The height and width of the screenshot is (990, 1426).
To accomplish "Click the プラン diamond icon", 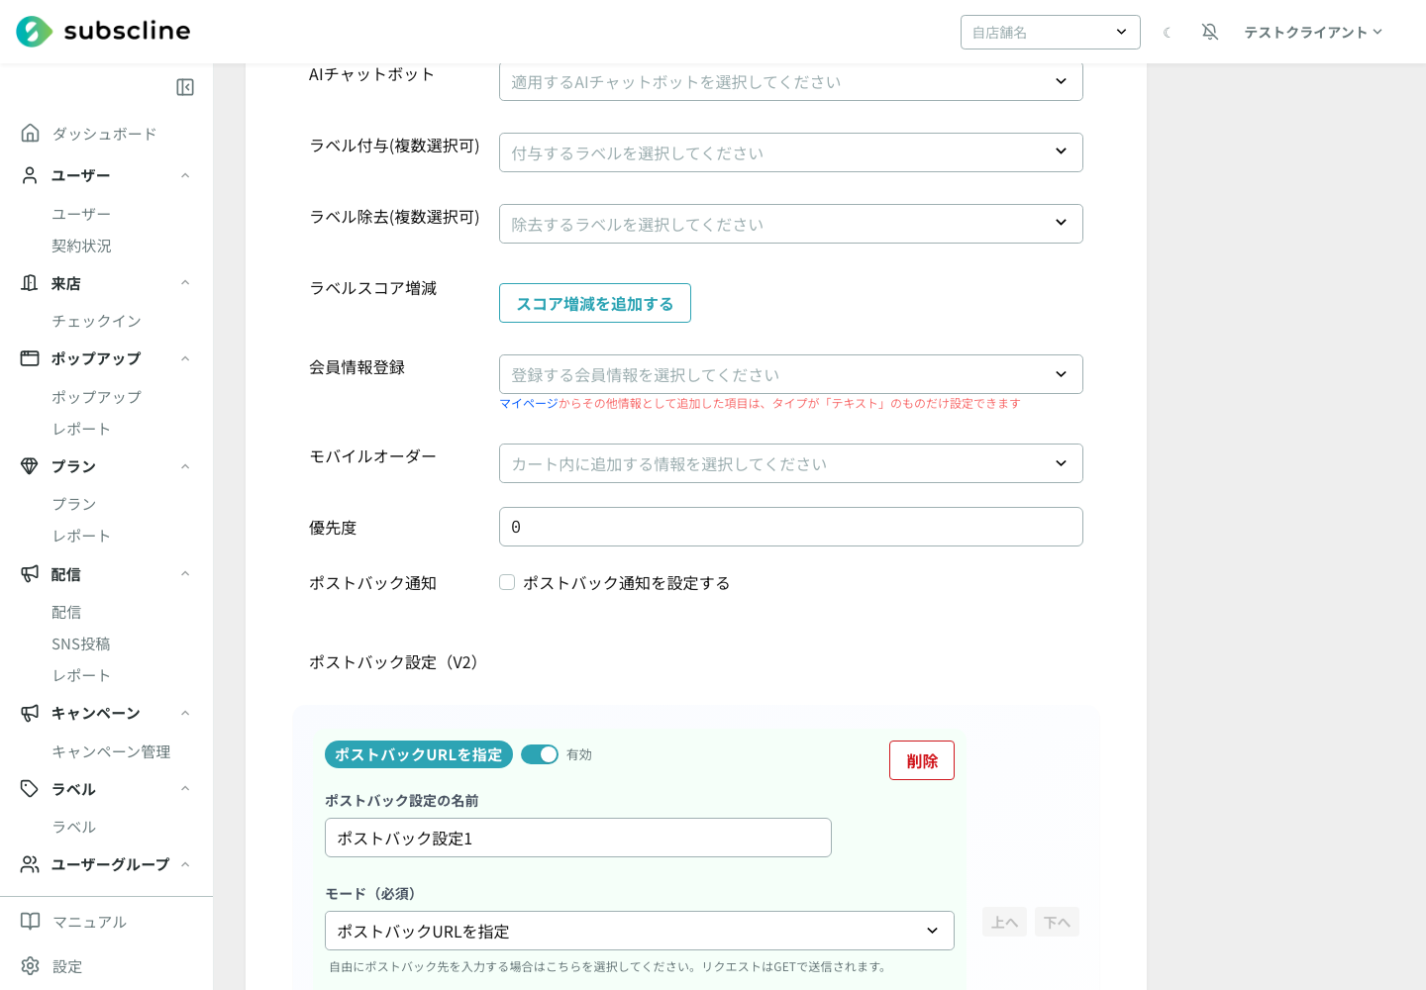I will 31,466.
